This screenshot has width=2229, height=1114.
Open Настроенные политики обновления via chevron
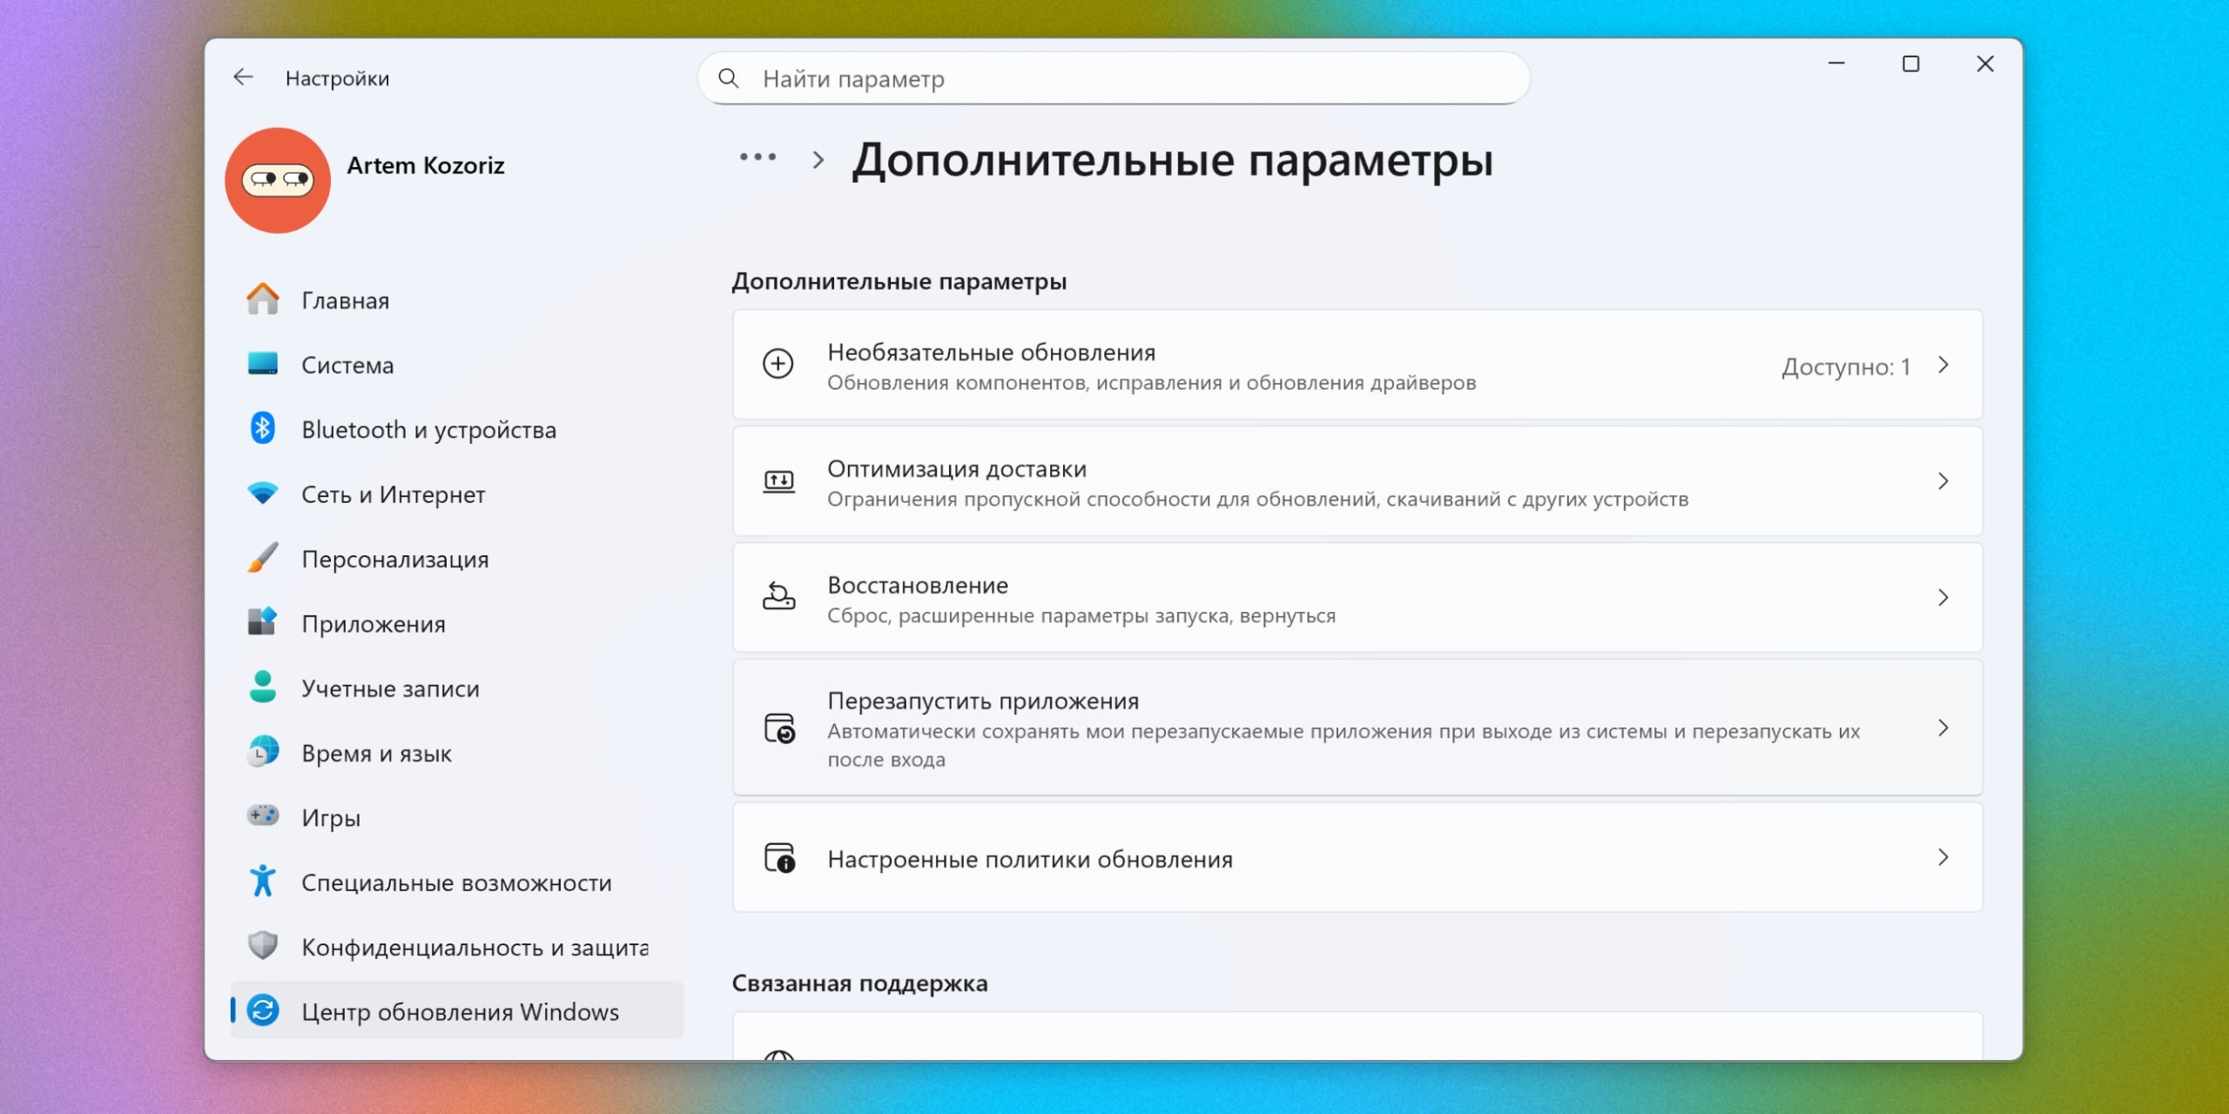coord(1945,857)
